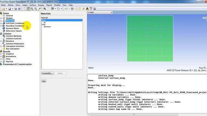Click the open file folder icon

[4, 9]
